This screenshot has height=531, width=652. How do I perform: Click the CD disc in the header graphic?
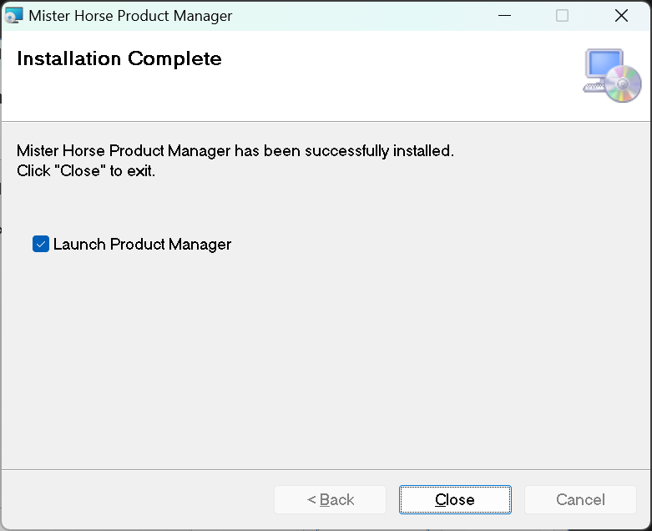[x=623, y=84]
